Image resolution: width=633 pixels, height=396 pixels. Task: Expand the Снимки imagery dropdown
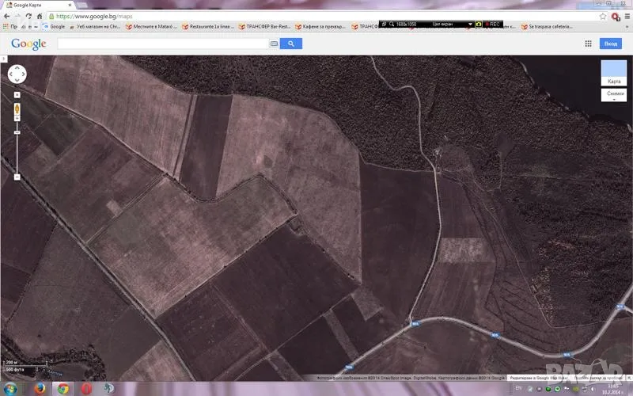[614, 95]
